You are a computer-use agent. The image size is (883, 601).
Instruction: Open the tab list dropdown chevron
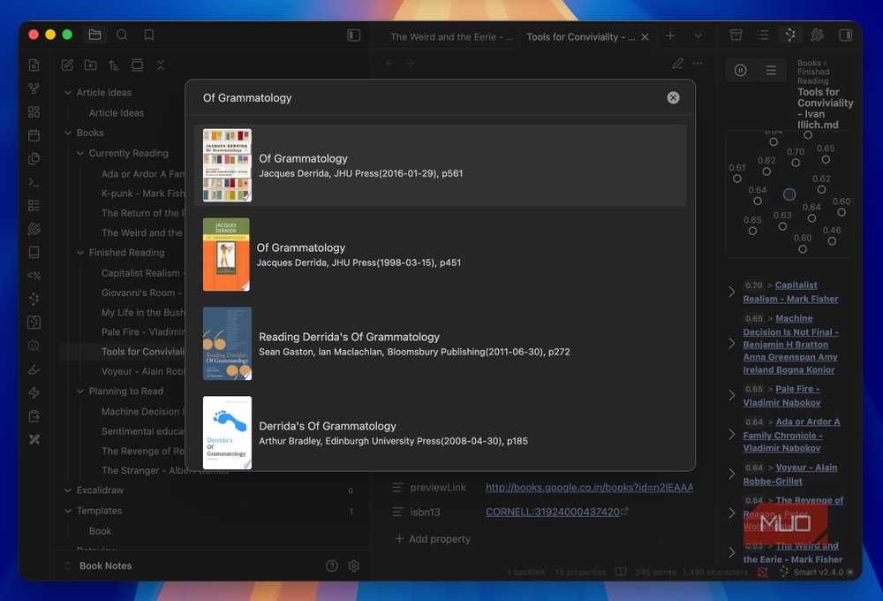click(x=698, y=35)
